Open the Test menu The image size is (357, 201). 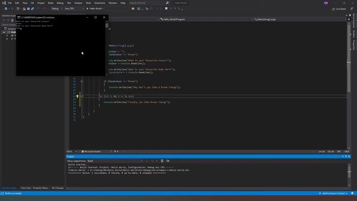69,3
